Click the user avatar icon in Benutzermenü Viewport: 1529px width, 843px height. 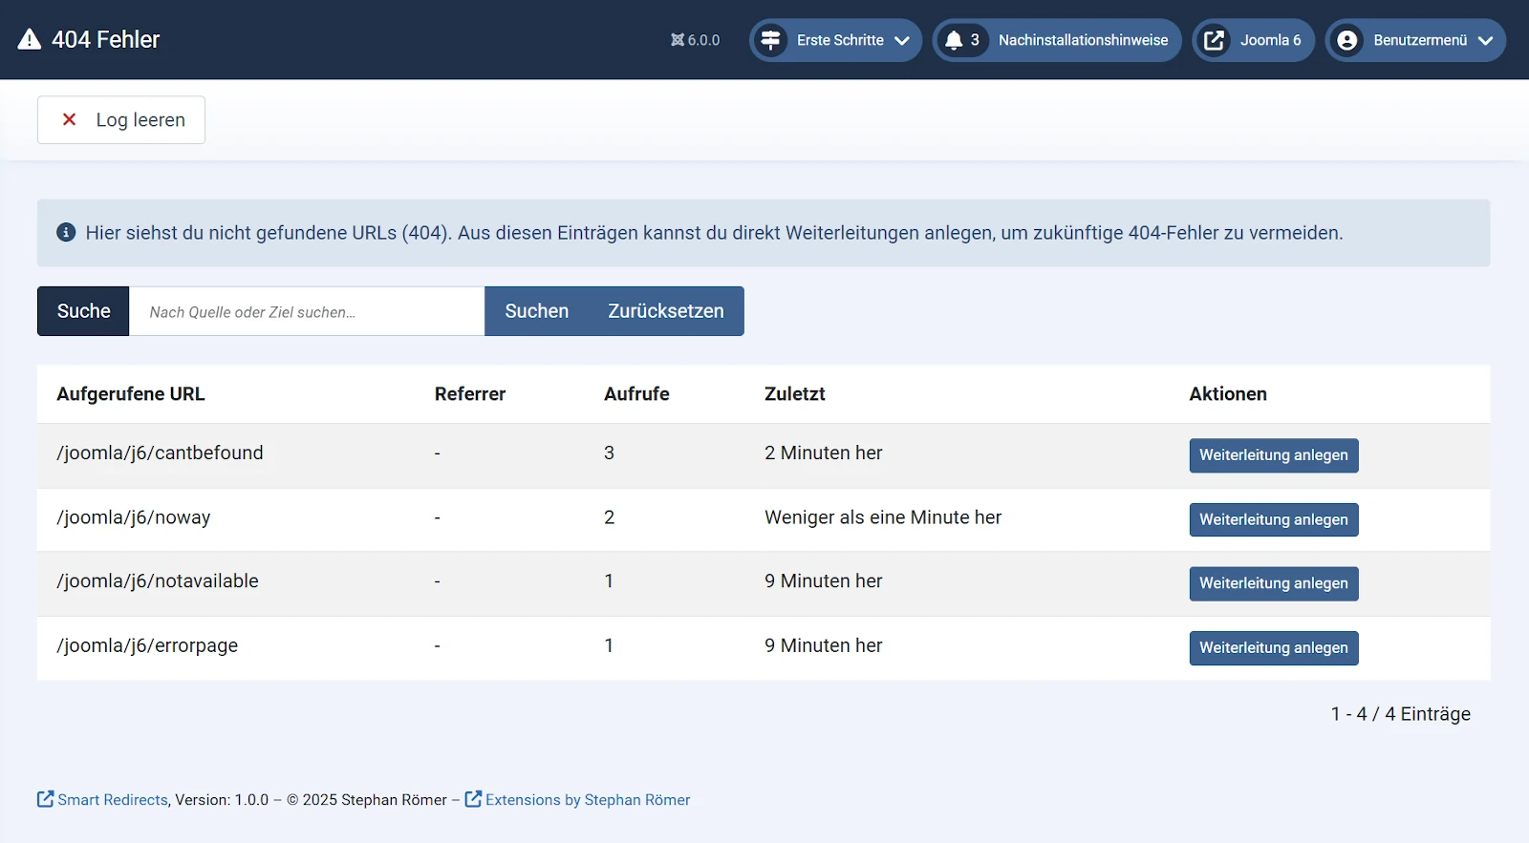(x=1347, y=40)
